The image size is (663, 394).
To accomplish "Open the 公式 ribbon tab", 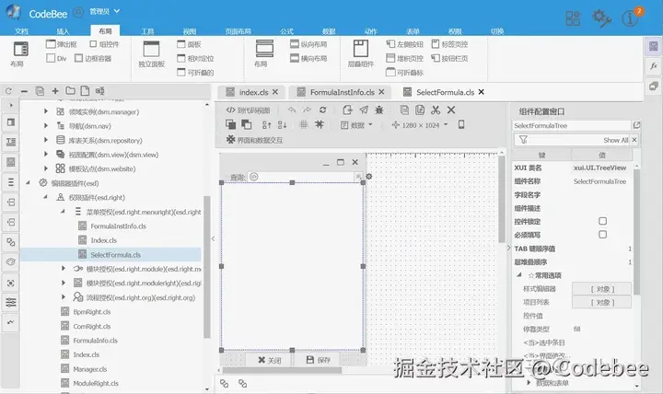I will click(x=286, y=31).
